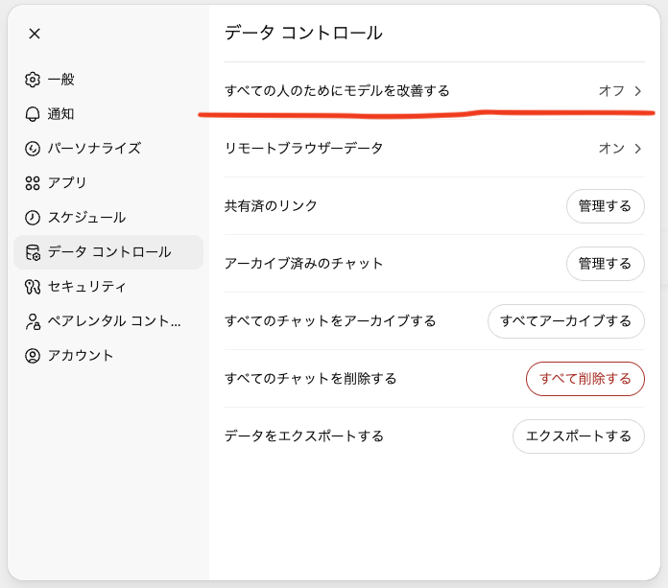The height and width of the screenshot is (588, 668).
Task: Open the オフ setting for モデルを改善する
Action: pos(611,91)
